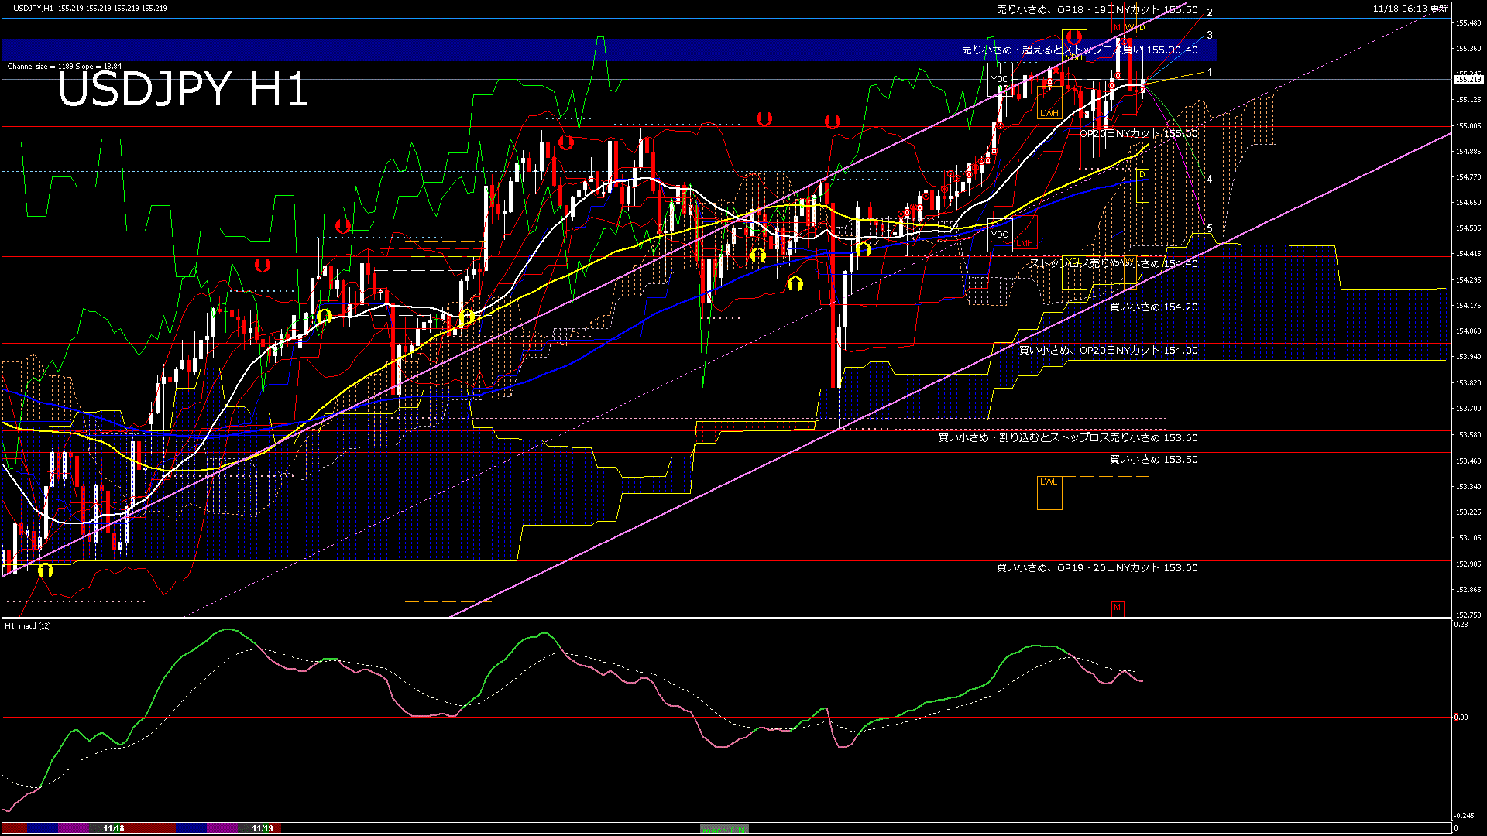The image size is (1487, 836).
Task: Select the white YDC marker box
Action: (x=1000, y=79)
